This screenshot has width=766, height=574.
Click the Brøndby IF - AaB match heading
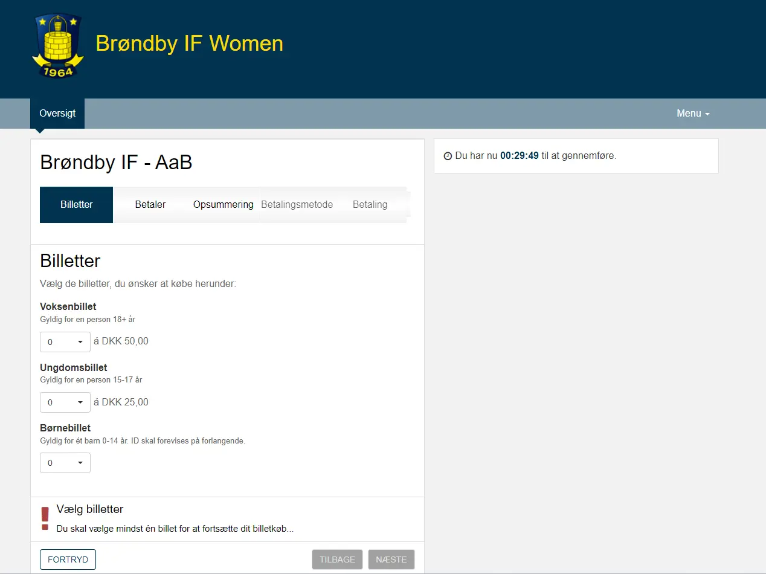(x=116, y=163)
